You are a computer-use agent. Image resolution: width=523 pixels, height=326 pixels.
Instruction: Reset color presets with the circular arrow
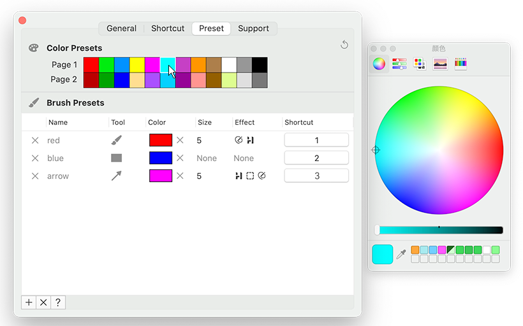click(344, 45)
